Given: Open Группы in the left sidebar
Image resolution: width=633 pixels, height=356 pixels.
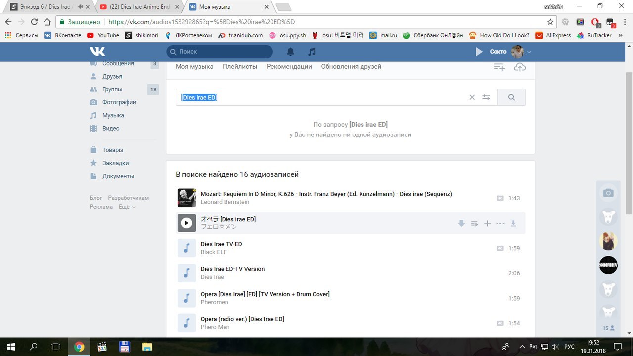Looking at the screenshot, I should [112, 89].
